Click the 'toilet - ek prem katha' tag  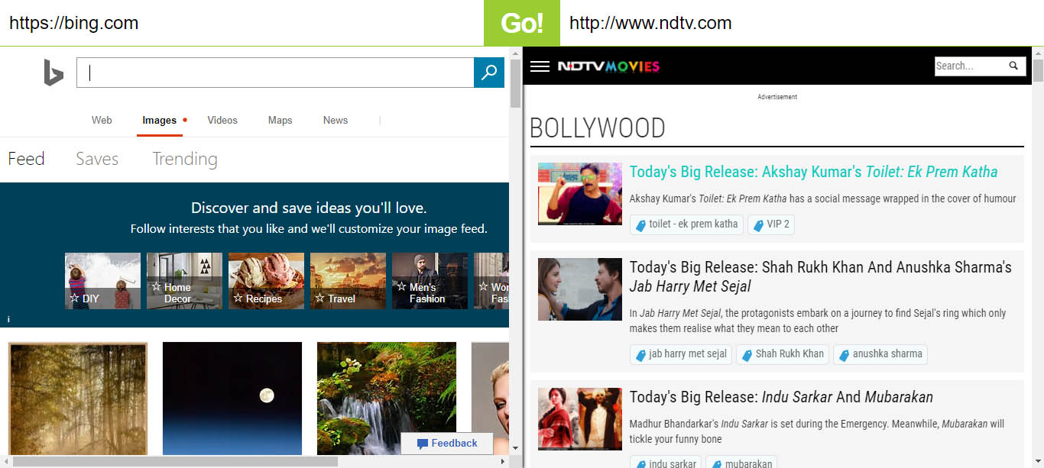[686, 224]
